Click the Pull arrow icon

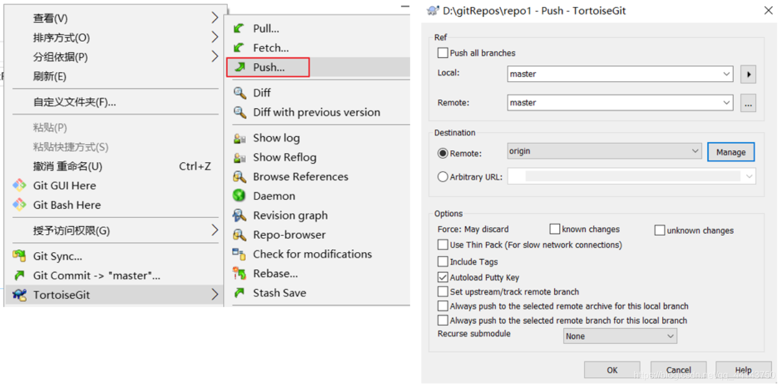tap(239, 28)
